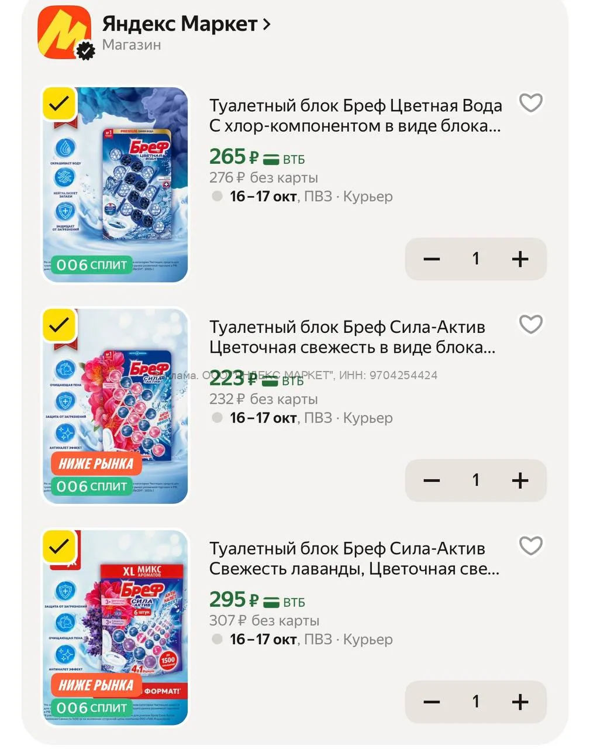This screenshot has width=590, height=749.
Task: Open product title Туалетный блок Бреф Цветная Вода
Action: click(x=356, y=115)
